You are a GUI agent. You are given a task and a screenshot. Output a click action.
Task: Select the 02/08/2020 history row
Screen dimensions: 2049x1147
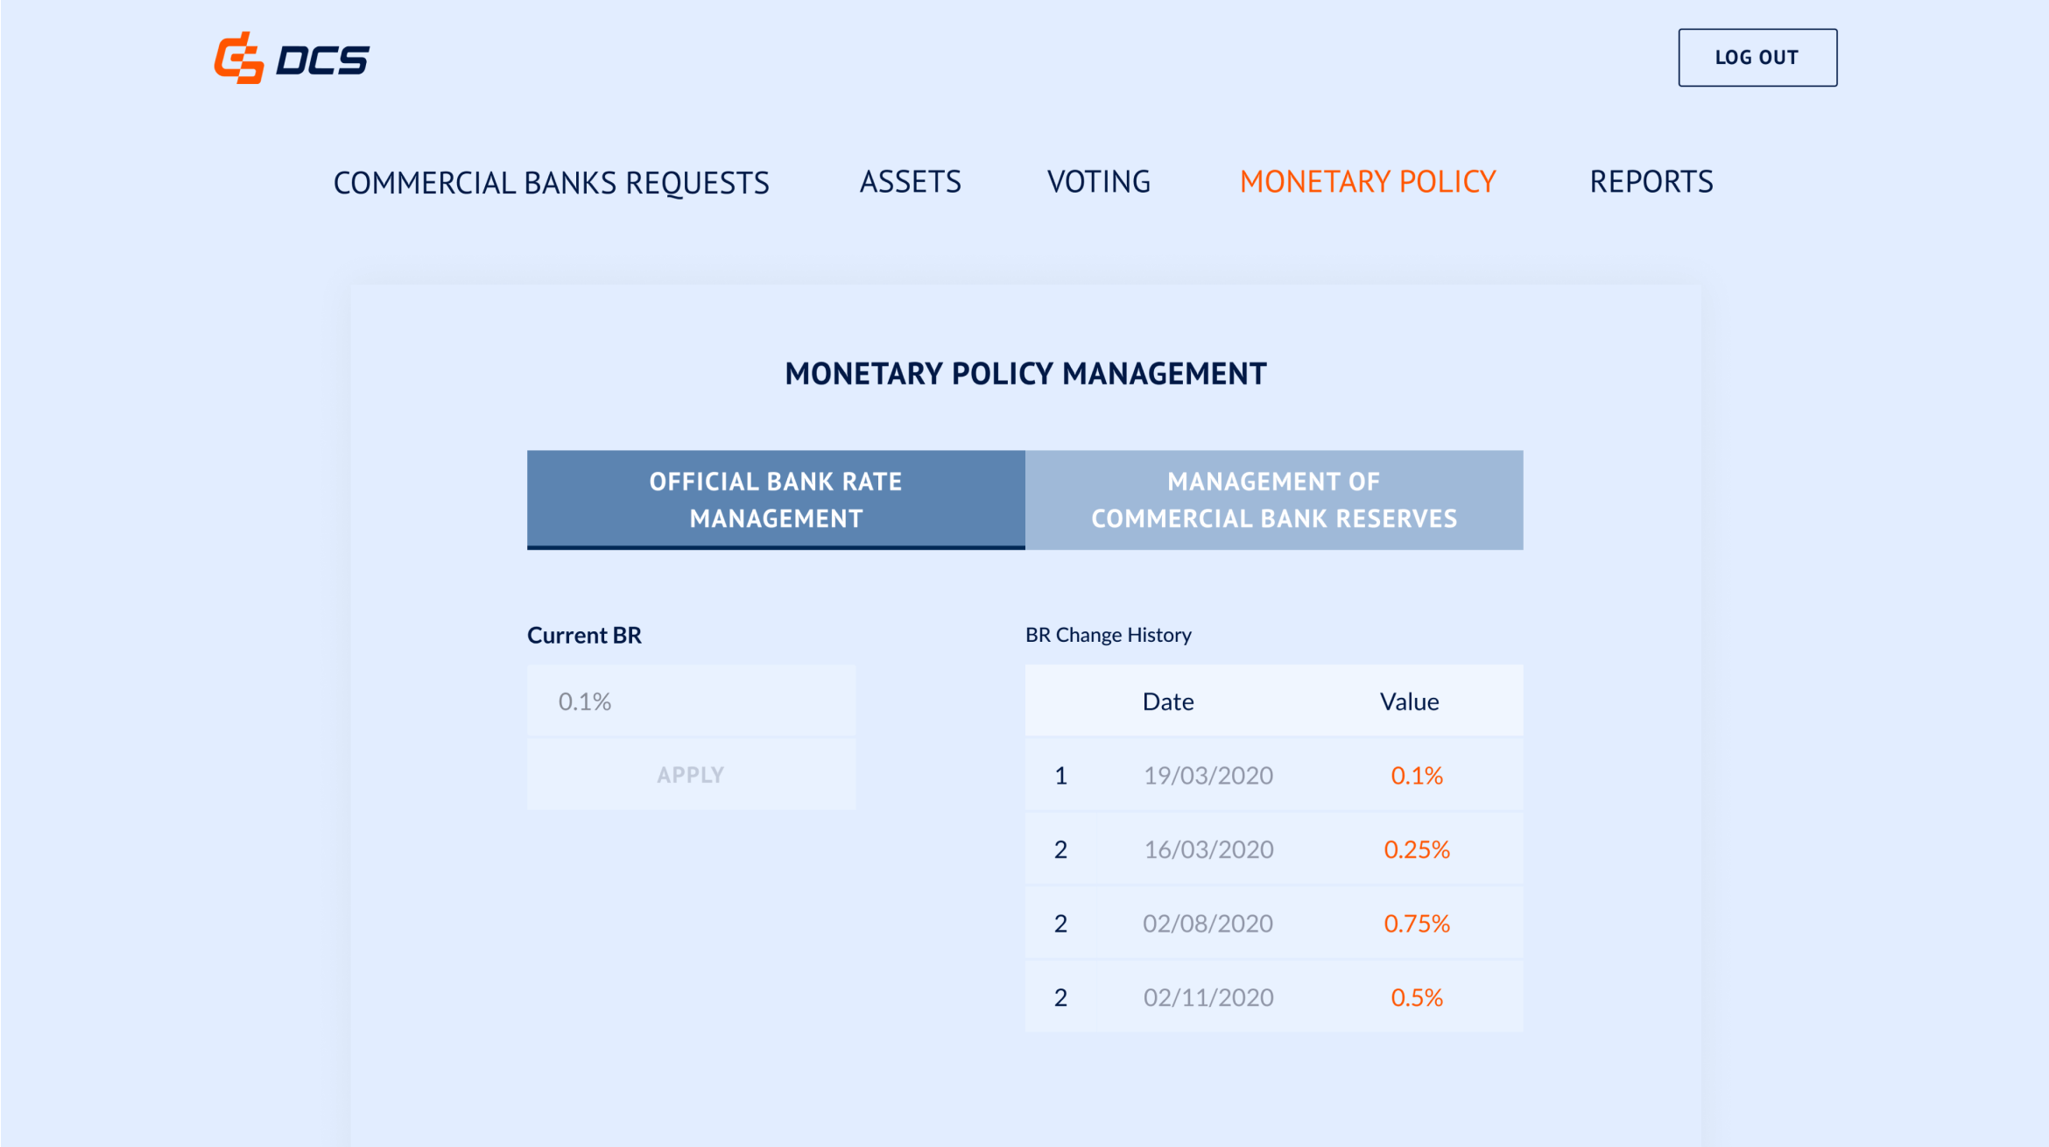point(1208,924)
